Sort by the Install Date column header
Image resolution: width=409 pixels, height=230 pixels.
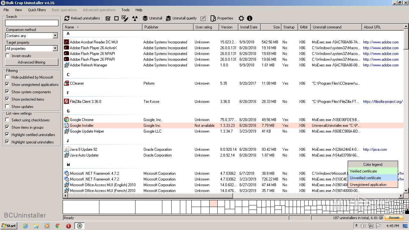click(249, 27)
